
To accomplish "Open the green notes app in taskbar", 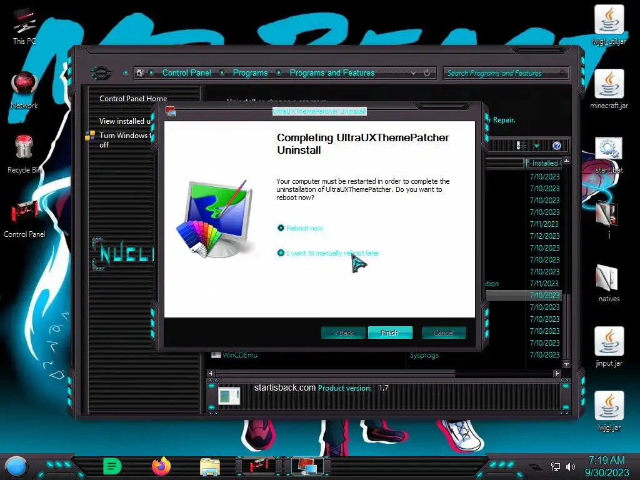I will (112, 466).
